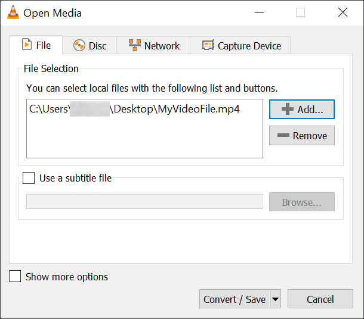Viewport: 364px width, 319px height.
Task: Click the Open Media title bar text
Action: tap(53, 12)
